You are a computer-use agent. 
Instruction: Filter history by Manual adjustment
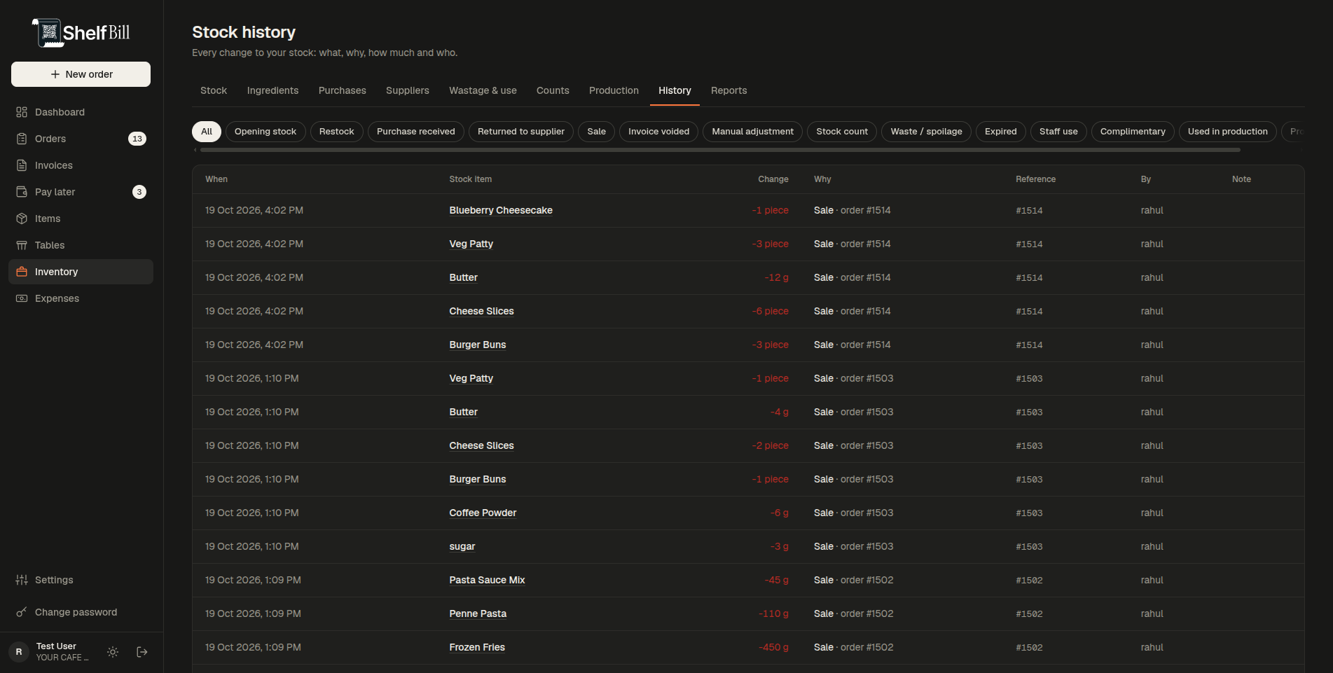point(753,132)
